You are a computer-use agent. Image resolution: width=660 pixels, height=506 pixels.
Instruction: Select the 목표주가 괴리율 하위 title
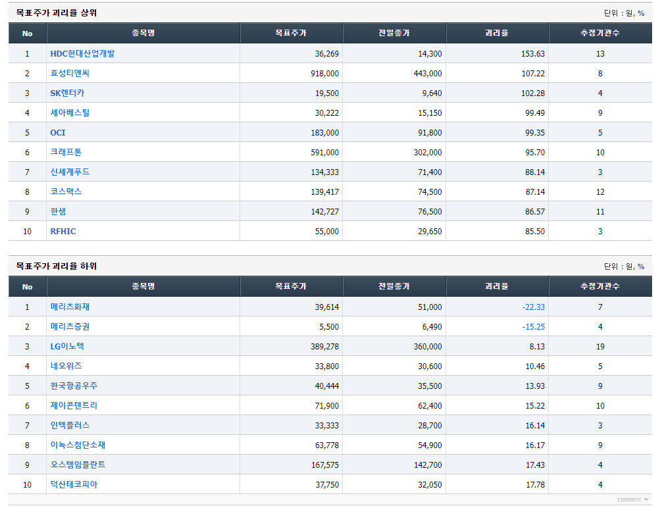tap(57, 266)
